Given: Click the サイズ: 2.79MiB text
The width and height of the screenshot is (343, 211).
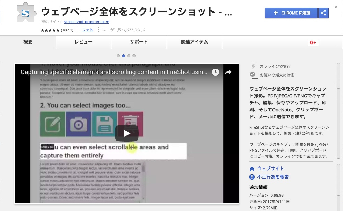Looking at the screenshot, I should [263, 208].
